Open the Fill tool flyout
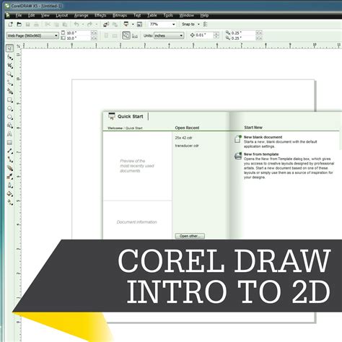Viewport: 342px width, 342px height. click(10, 193)
